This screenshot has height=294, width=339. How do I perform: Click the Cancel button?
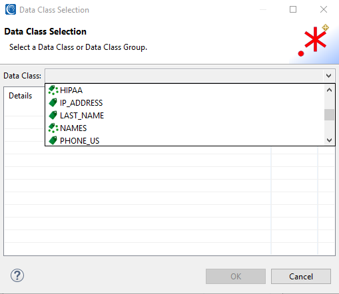pos(301,276)
